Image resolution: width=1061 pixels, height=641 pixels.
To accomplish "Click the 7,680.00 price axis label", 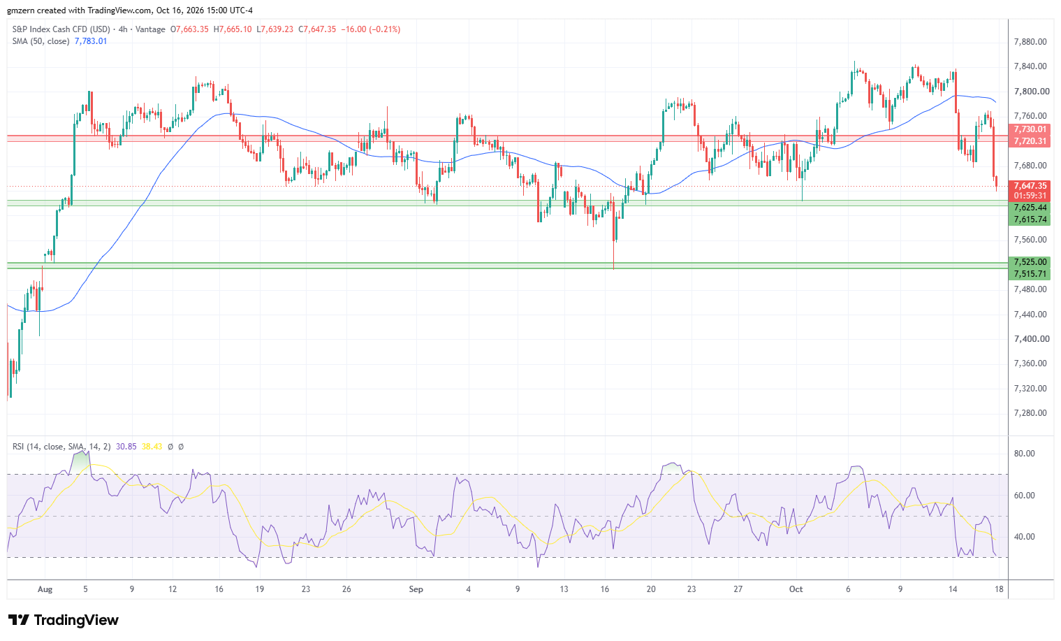I will pos(1030,166).
